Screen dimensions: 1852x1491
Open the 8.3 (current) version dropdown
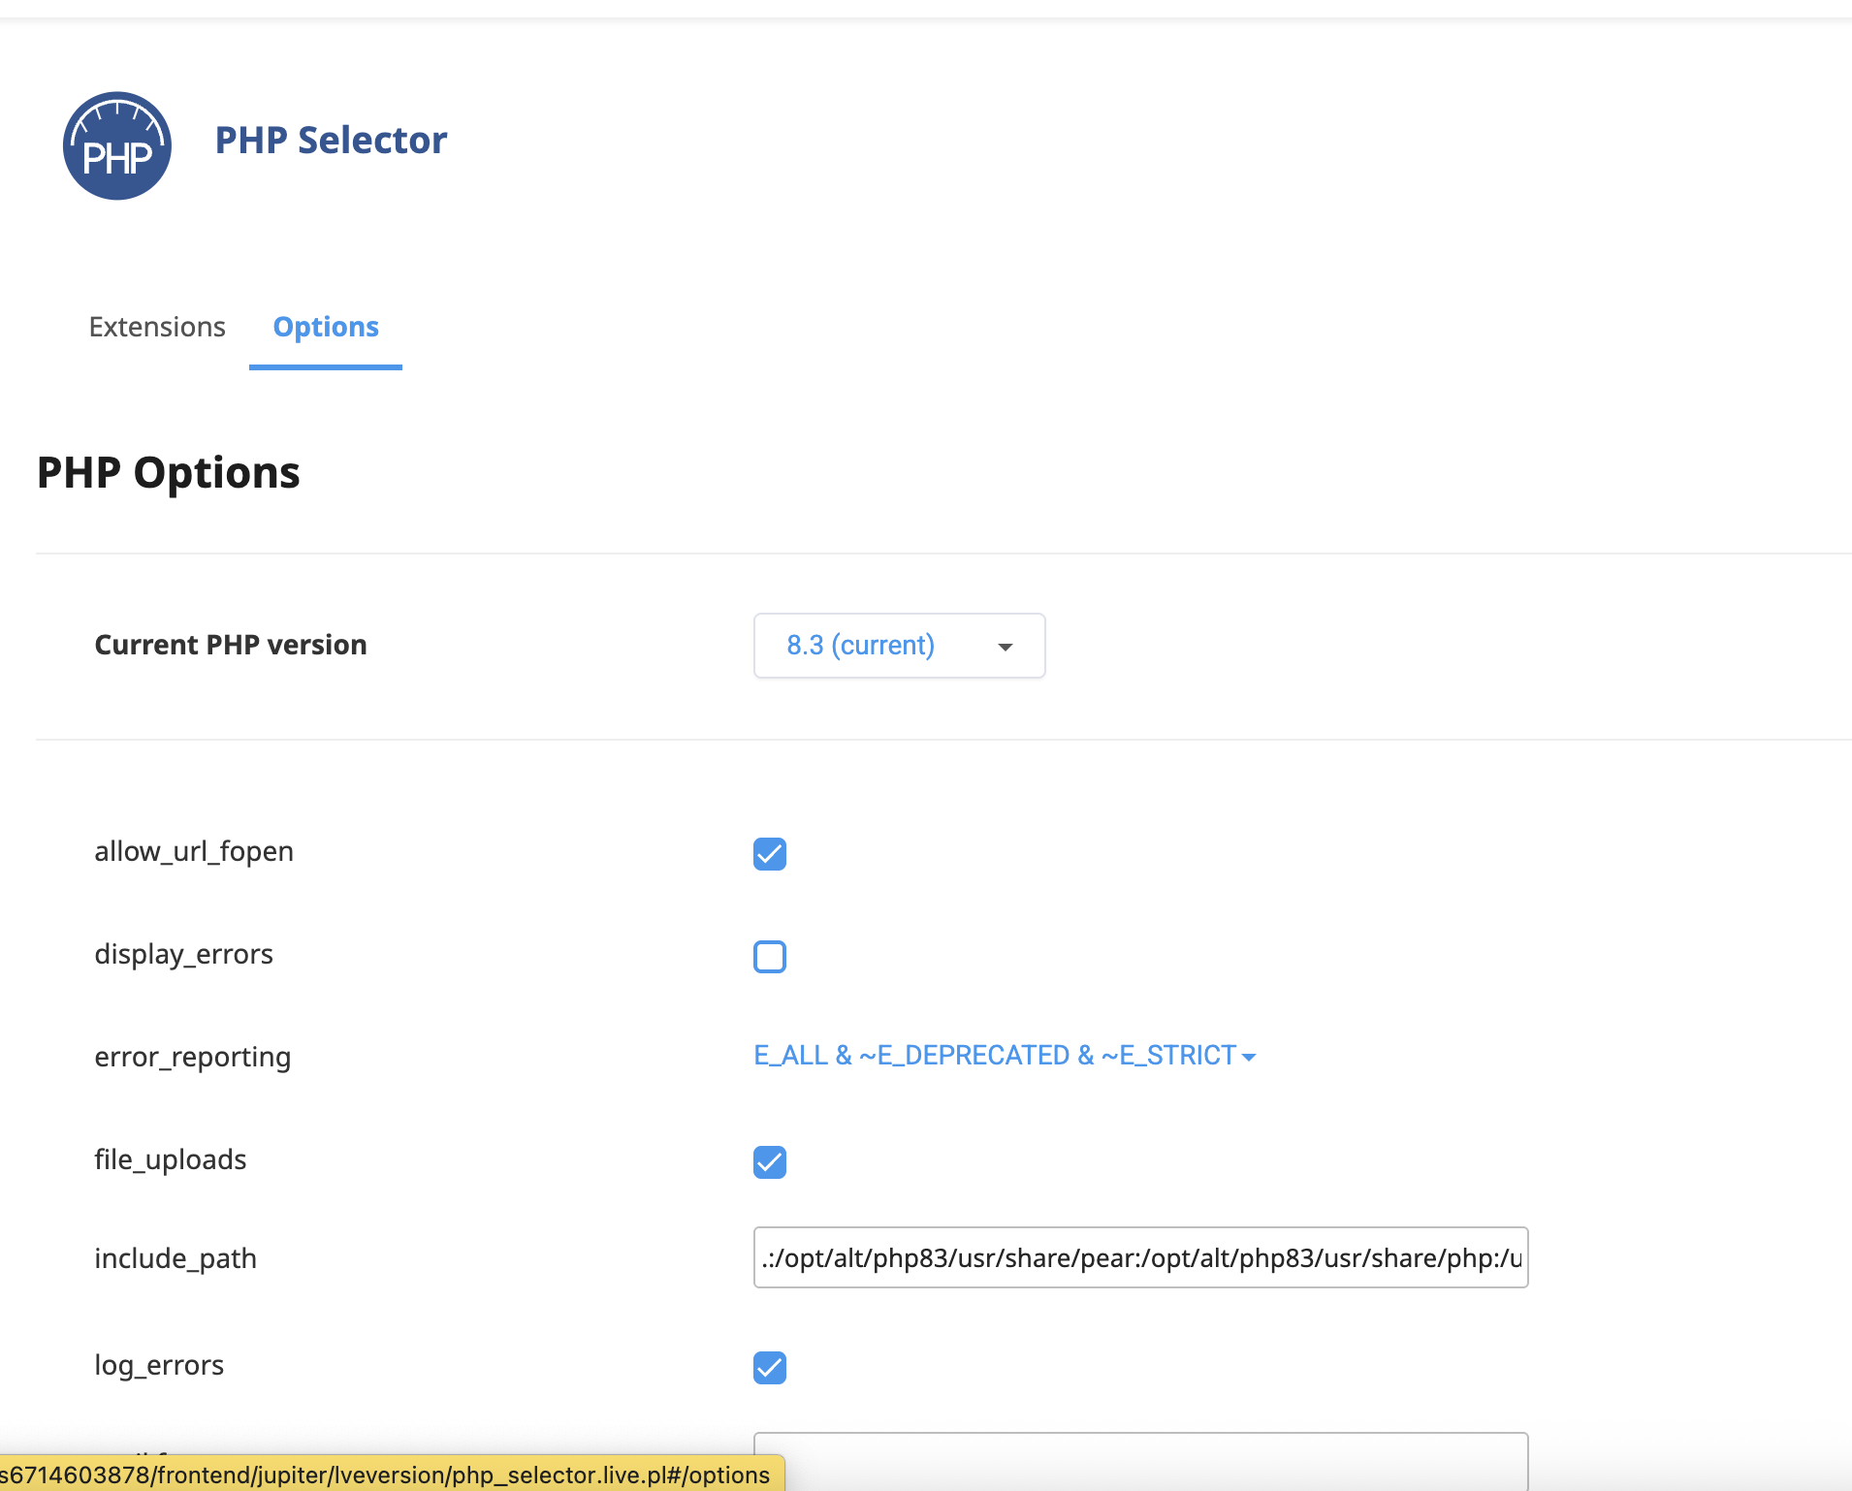pyautogui.click(x=899, y=646)
